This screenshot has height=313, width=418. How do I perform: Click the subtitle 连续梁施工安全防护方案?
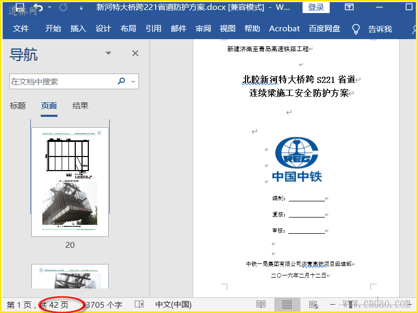pyautogui.click(x=299, y=93)
